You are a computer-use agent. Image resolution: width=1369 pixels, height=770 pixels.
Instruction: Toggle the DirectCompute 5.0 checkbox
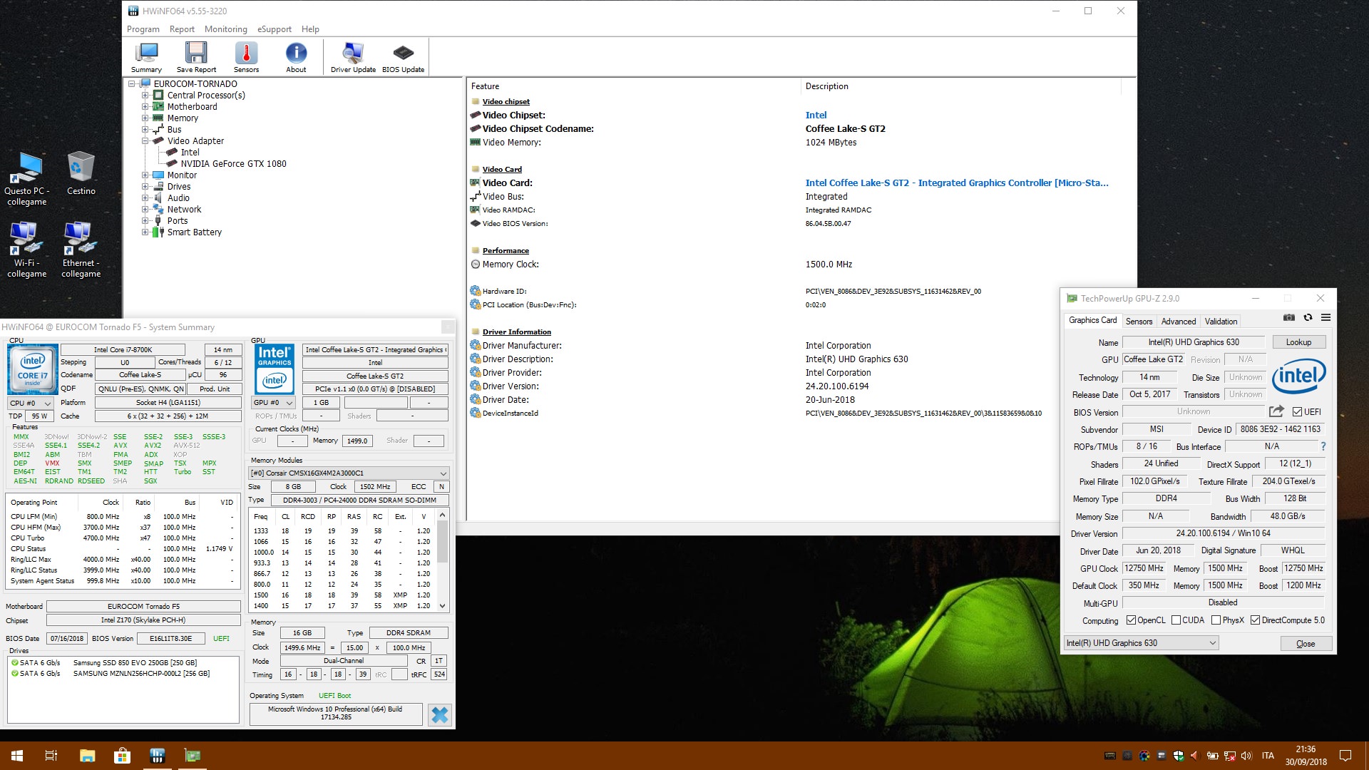pyautogui.click(x=1255, y=620)
